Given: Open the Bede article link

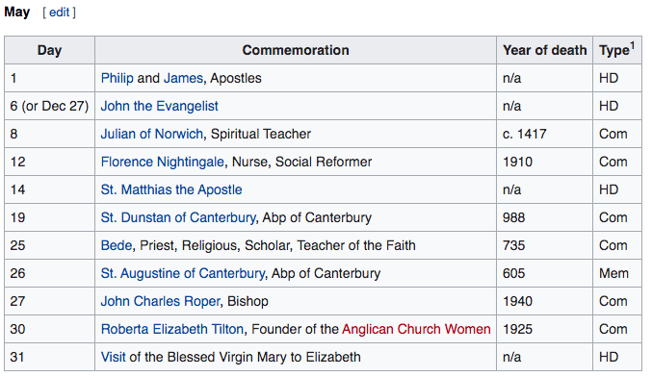Looking at the screenshot, I should click(x=117, y=245).
